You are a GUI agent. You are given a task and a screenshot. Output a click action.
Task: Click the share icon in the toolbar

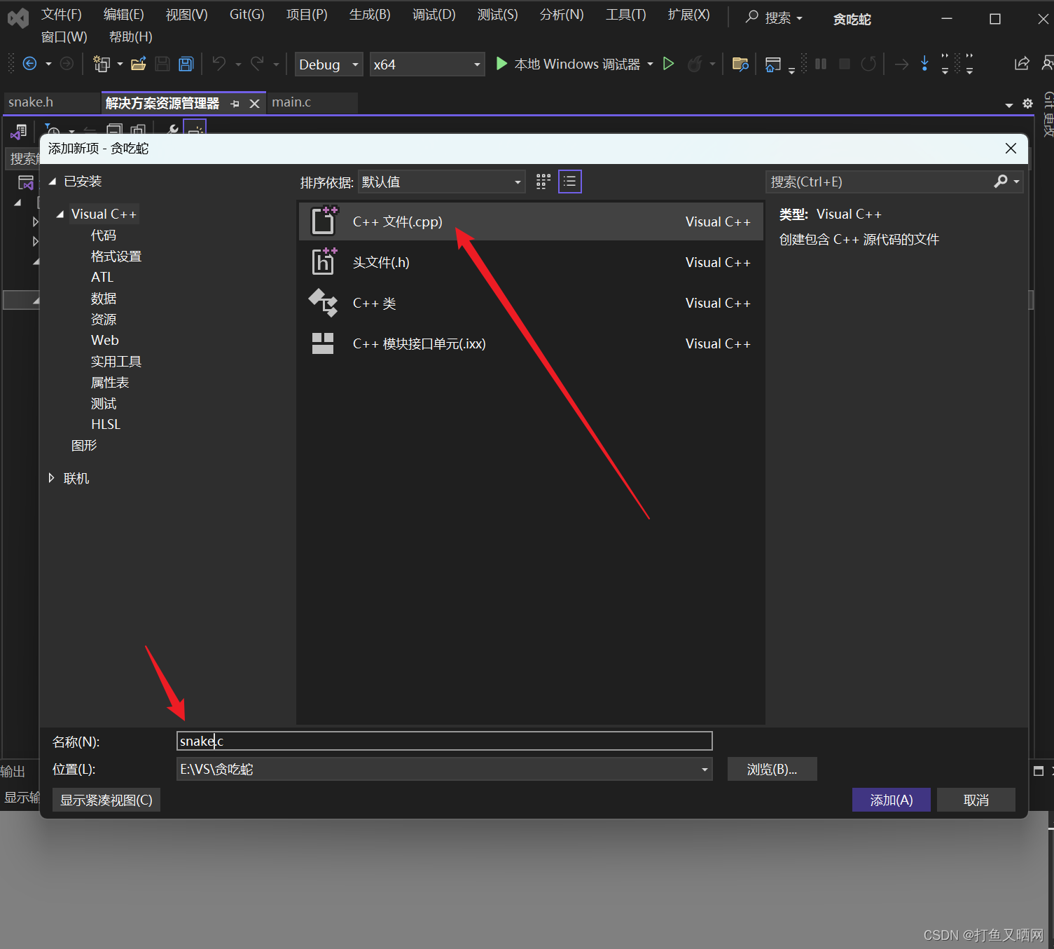pyautogui.click(x=1022, y=64)
